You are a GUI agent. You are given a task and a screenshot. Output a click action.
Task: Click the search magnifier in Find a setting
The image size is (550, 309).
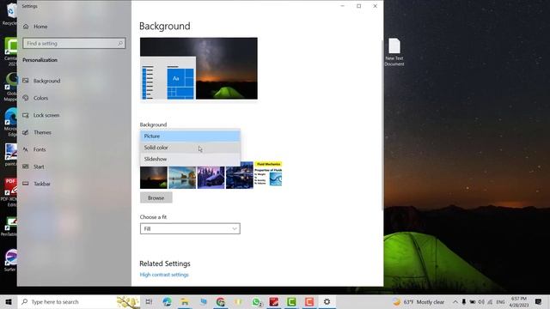click(120, 44)
